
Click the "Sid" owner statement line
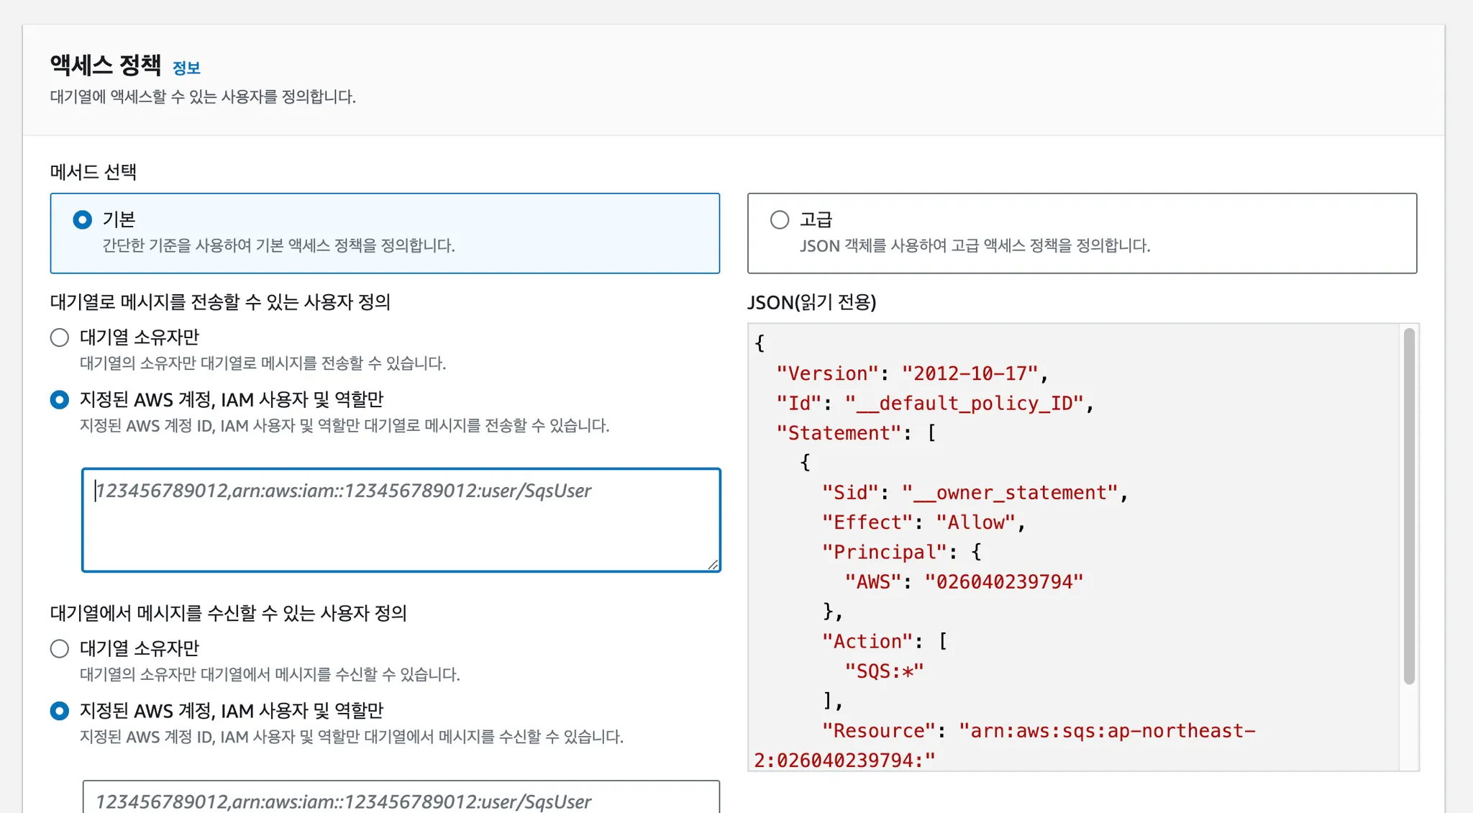(x=974, y=493)
